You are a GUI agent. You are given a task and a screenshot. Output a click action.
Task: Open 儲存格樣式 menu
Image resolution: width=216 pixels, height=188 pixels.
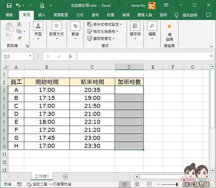101,39
